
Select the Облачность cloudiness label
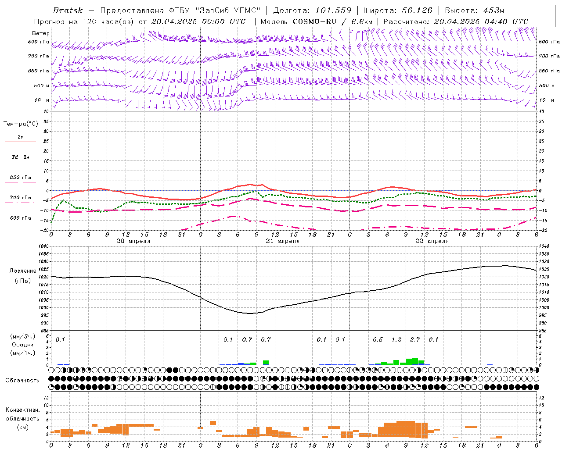[x=22, y=381]
